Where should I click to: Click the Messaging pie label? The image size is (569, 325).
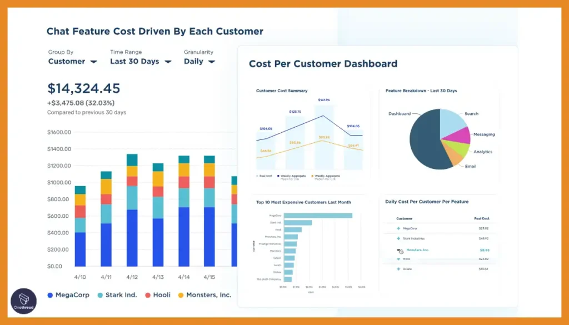(484, 134)
